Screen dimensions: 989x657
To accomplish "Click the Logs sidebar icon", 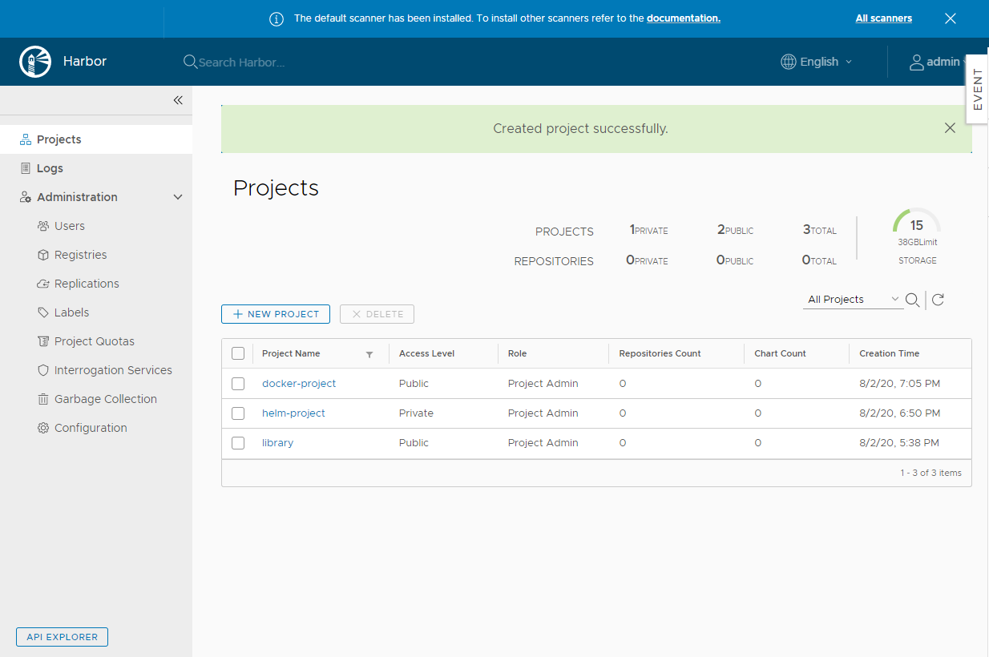I will click(26, 168).
